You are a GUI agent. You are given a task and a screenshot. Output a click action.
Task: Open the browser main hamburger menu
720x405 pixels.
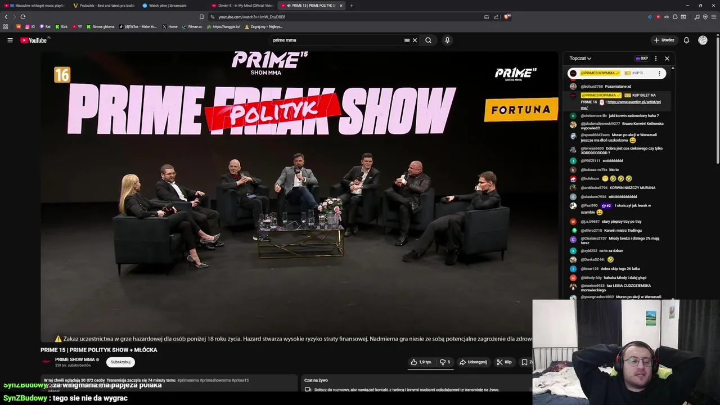point(714,17)
